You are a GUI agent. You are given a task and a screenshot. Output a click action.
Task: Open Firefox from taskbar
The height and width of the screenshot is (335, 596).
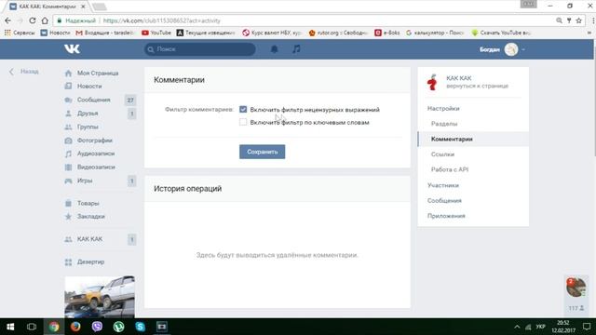75,327
